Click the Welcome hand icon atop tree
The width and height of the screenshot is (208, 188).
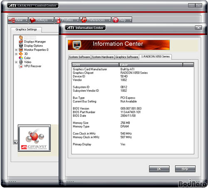coord(21,38)
